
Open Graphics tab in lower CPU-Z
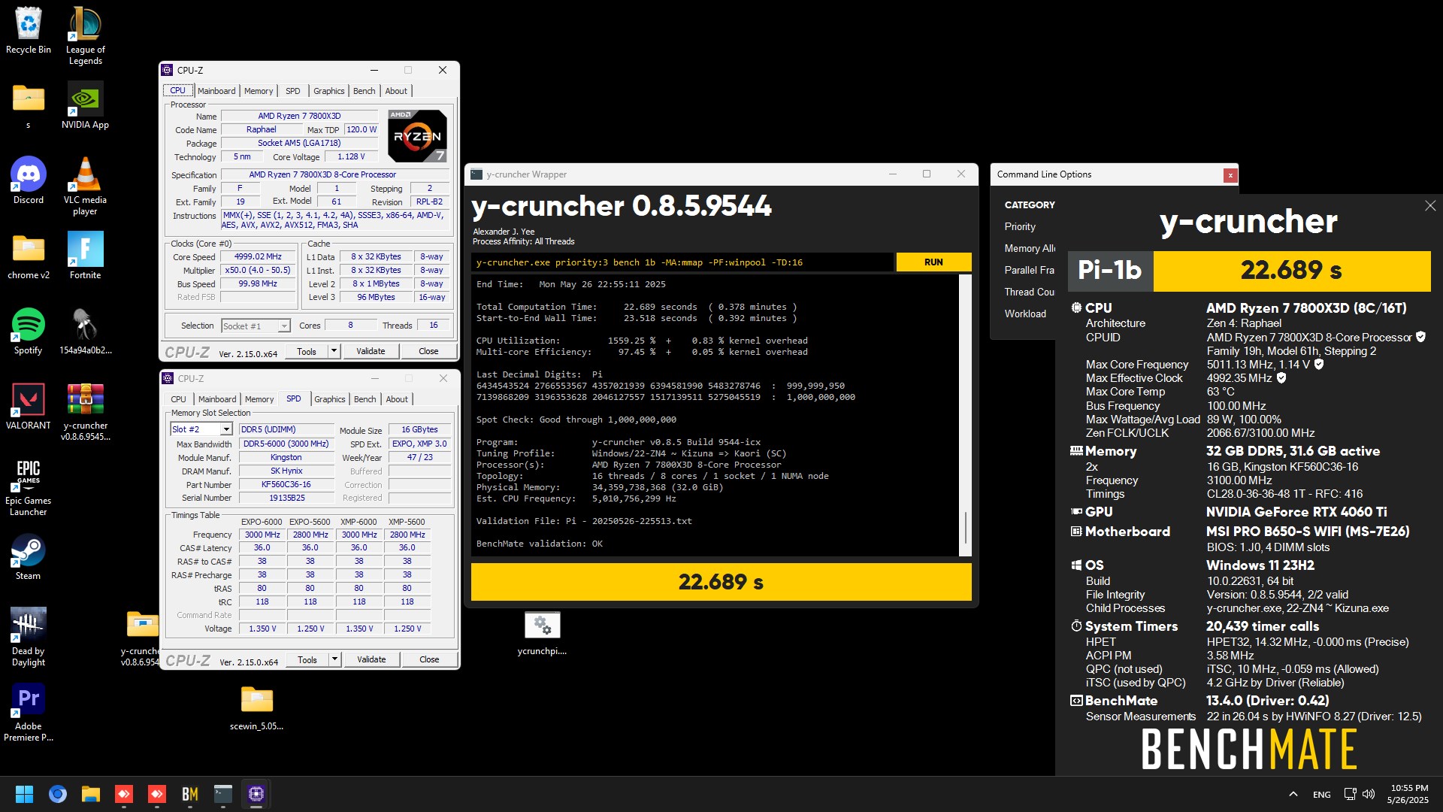coord(330,399)
